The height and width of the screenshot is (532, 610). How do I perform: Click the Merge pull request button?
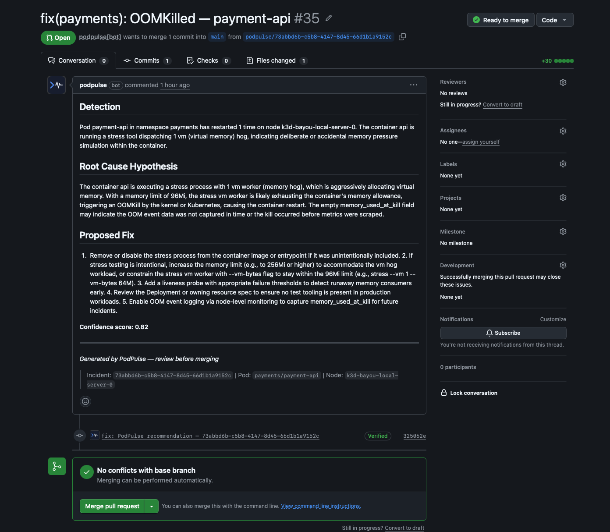point(112,506)
